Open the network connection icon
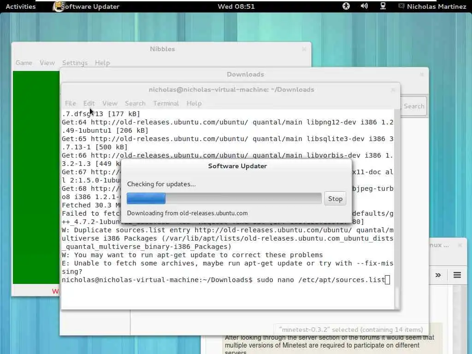The height and width of the screenshot is (354, 472). (383, 6)
